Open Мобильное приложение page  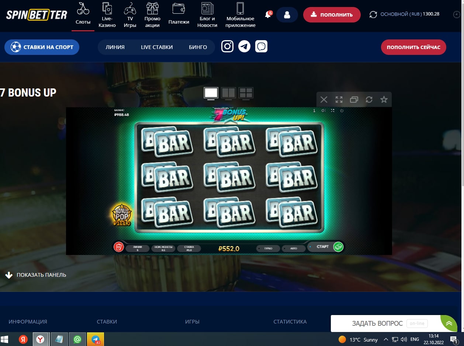pos(240,15)
